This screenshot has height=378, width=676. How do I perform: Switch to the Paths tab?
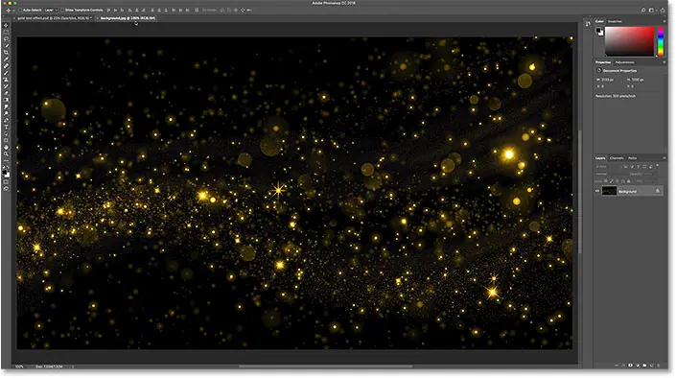[633, 158]
